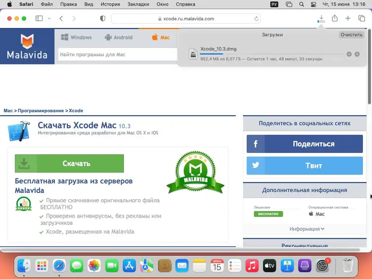This screenshot has width=372, height=279.
Task: Cancel the Xcode_10.3.dmg download
Action: pos(349,54)
